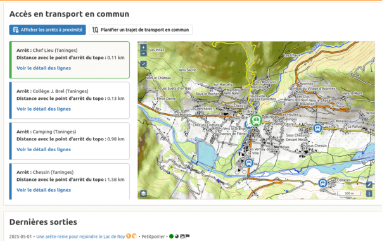This screenshot has height=241, width=382.
Task: Click the flag icon in the outing row
Action: (188, 236)
